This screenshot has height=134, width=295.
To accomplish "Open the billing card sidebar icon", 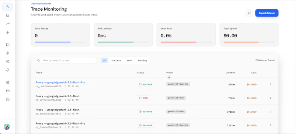I will pyautogui.click(x=8, y=91).
